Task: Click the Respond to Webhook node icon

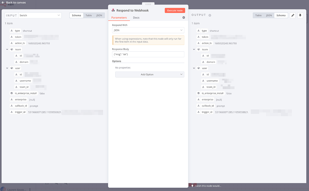Action: 114,10
